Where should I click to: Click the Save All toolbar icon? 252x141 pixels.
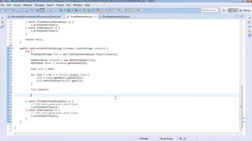click(x=22, y=11)
